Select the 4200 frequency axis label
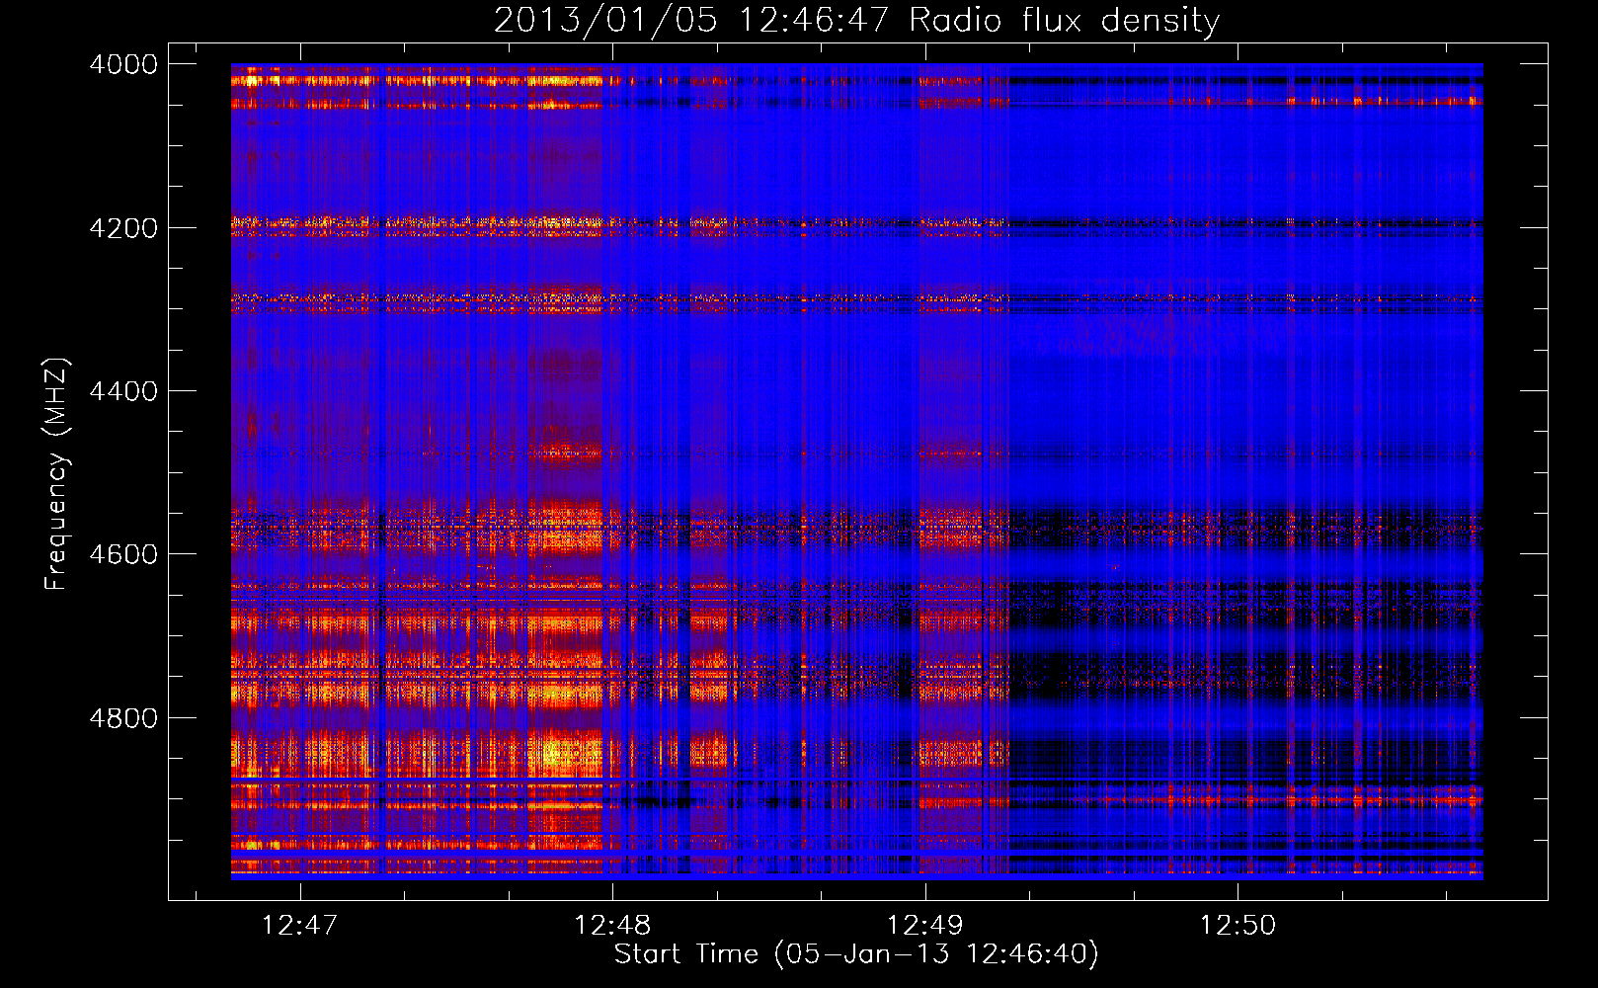Screen dimensions: 1598x988 (x=122, y=227)
